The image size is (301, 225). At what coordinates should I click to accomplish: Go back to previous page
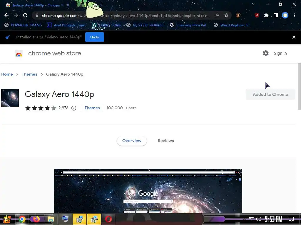pyautogui.click(x=6, y=15)
